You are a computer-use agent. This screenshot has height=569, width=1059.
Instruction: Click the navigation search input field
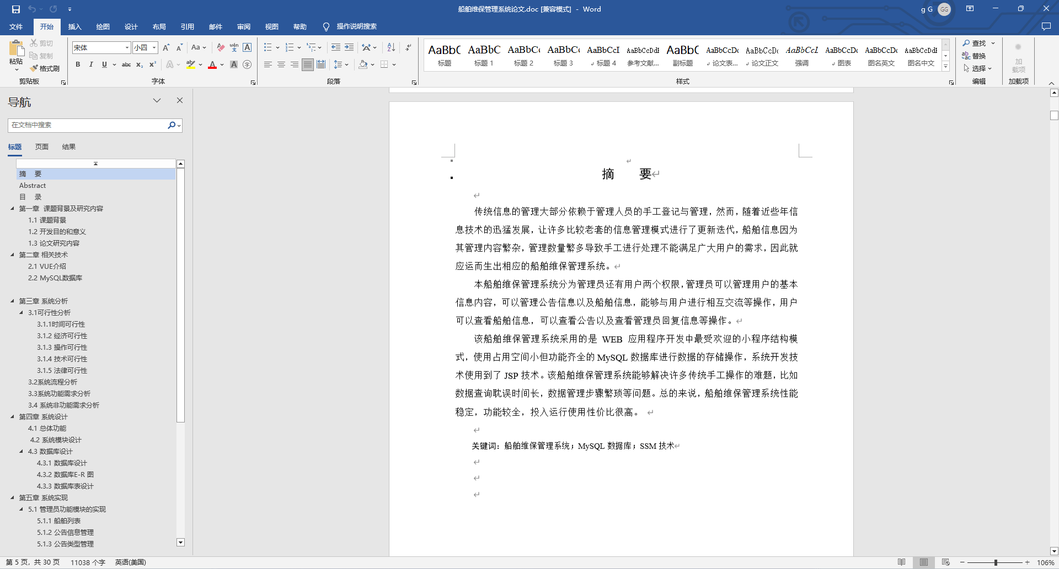coord(88,125)
